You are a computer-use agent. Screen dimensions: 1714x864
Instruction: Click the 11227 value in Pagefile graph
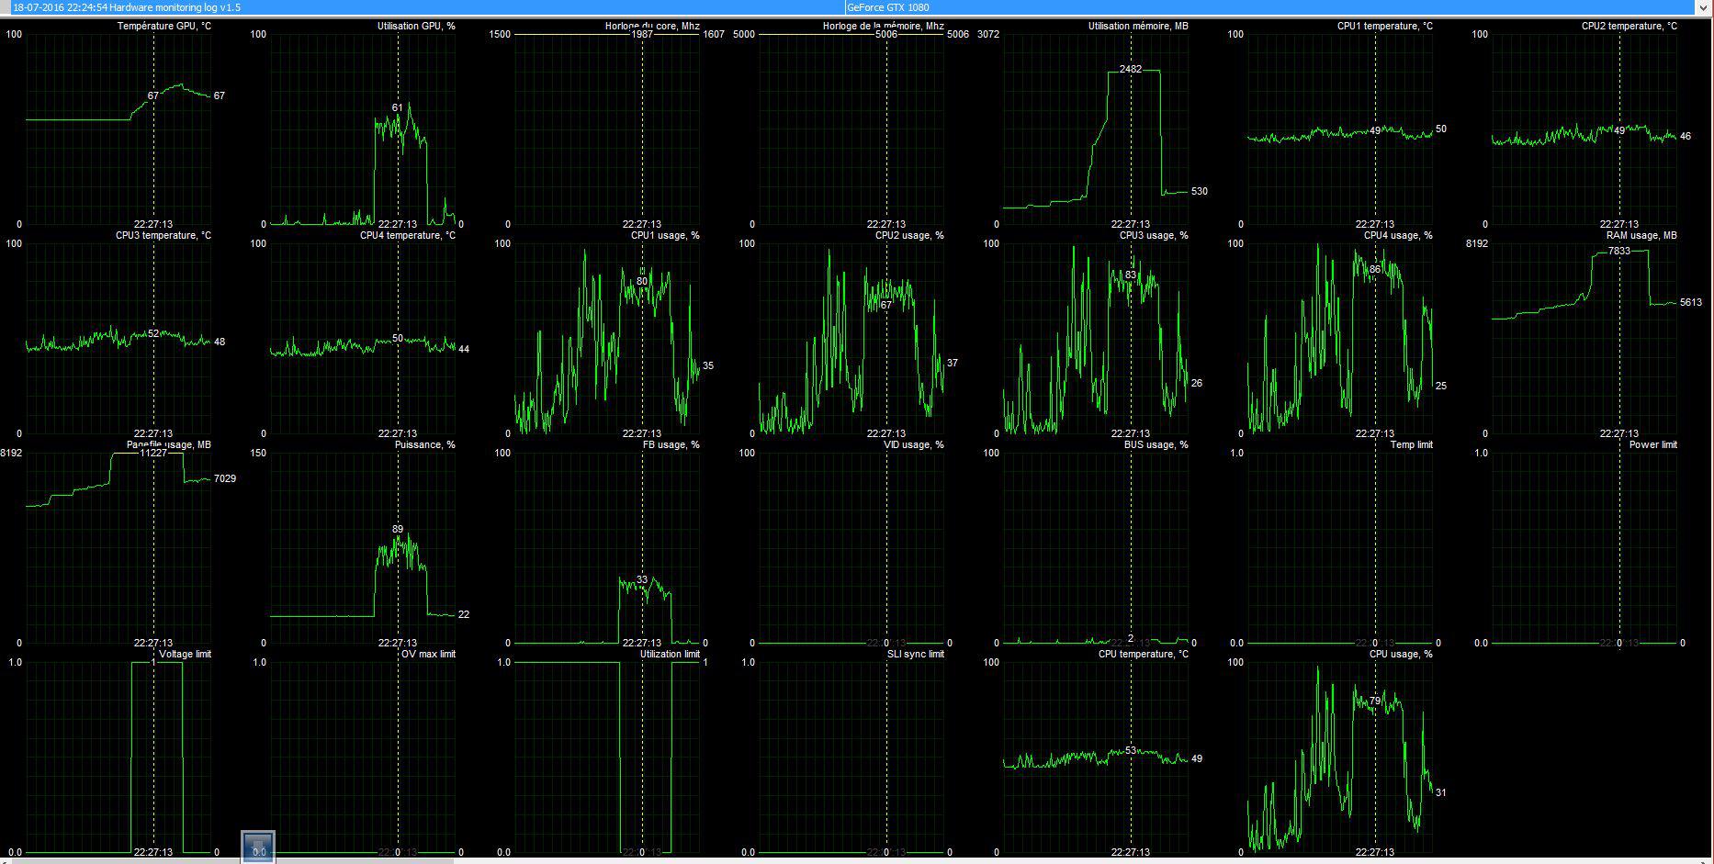(153, 453)
